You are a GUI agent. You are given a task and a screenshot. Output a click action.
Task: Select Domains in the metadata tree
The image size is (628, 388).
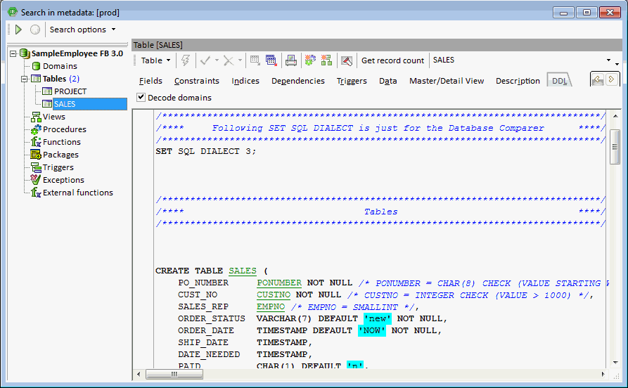click(x=60, y=66)
